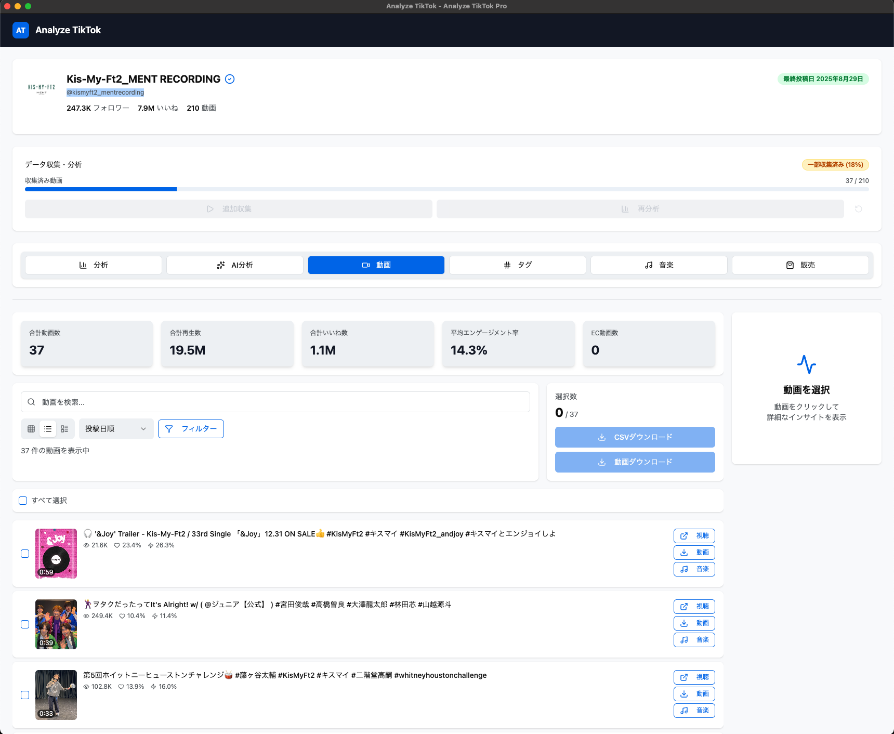Switch to grid view layout
The height and width of the screenshot is (734, 894).
click(31, 429)
